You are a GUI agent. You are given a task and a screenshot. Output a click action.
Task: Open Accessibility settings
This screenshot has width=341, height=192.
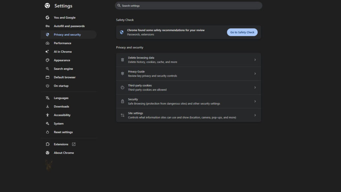click(x=69, y=115)
